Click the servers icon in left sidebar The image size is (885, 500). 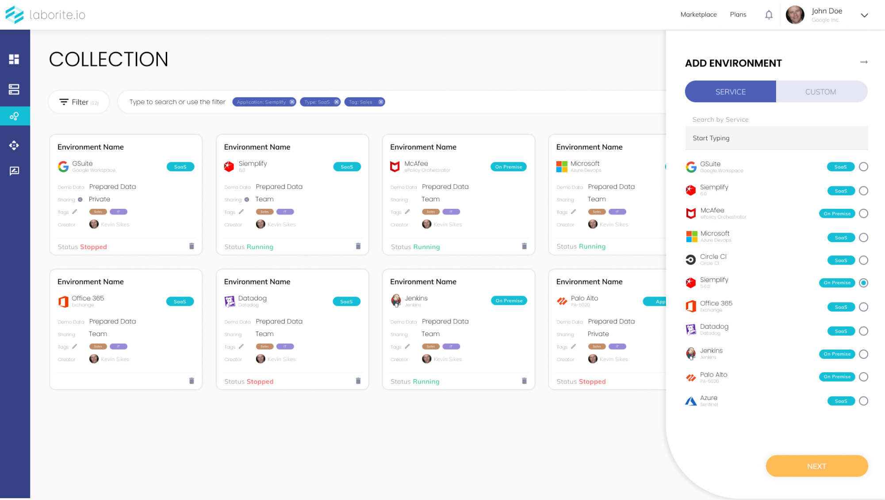14,89
